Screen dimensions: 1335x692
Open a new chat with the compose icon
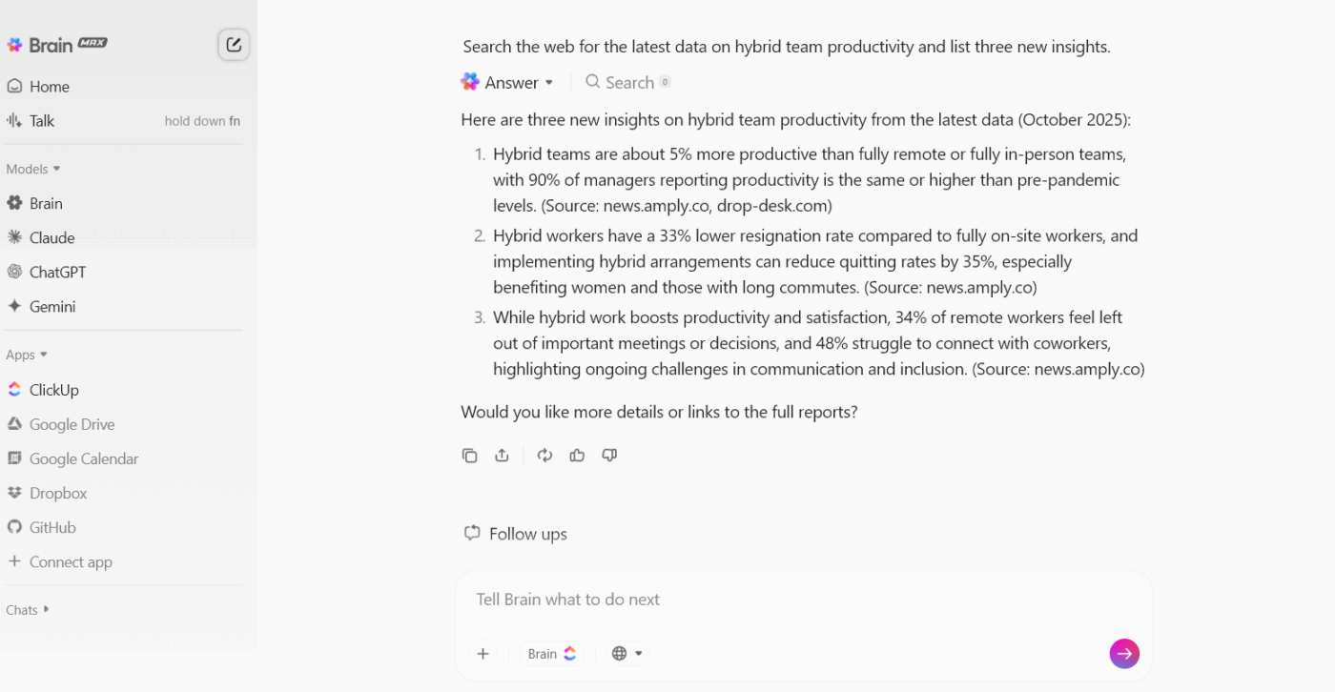[234, 44]
